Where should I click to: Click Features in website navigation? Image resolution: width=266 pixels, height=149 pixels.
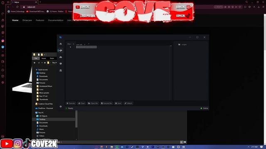click(x=40, y=20)
